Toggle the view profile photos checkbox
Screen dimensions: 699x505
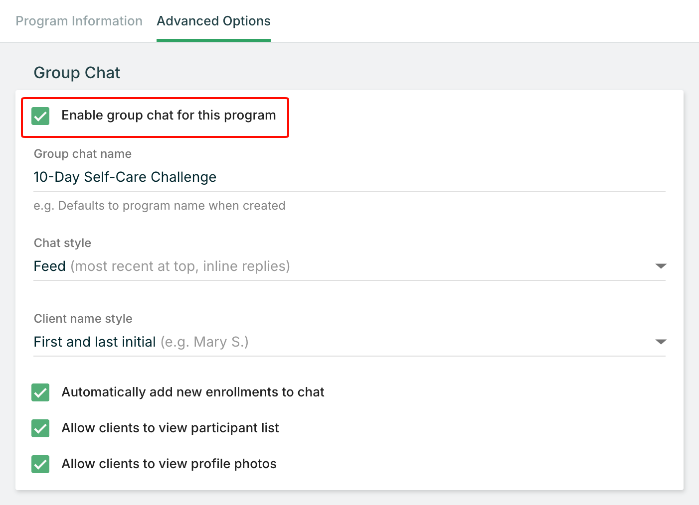tap(40, 464)
